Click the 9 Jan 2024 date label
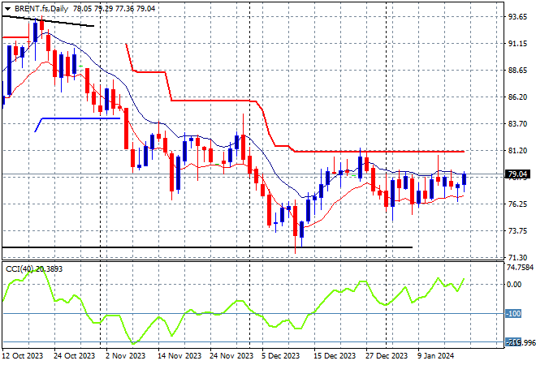Image resolution: width=536 pixels, height=365 pixels. (435, 356)
